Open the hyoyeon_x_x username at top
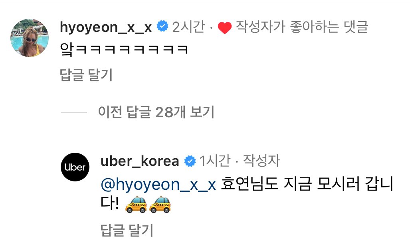The height and width of the screenshot is (246, 410). [x=106, y=27]
